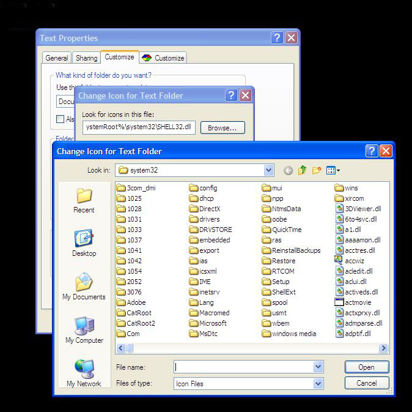Open My Documents in places bar

pos(84,287)
